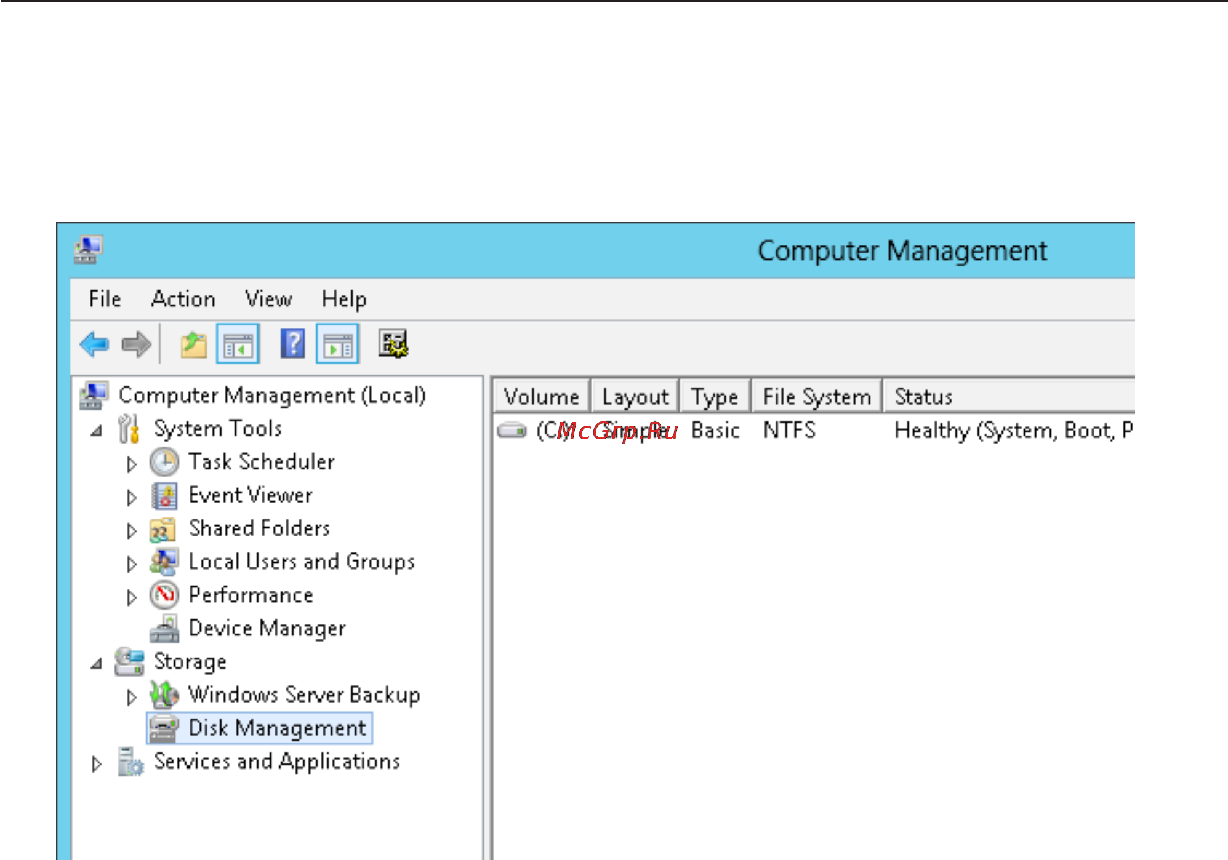Open the Help menu
This screenshot has width=1228, height=860.
(344, 299)
